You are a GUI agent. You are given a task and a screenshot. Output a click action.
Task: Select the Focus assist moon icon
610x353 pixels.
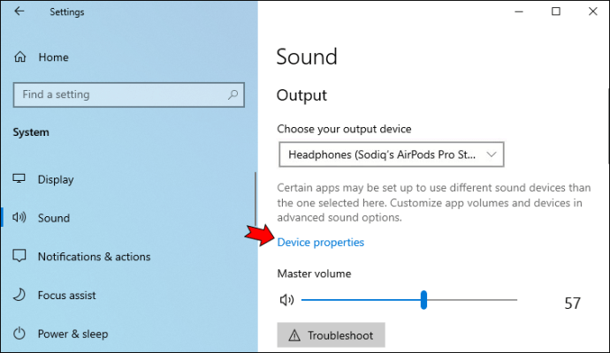(x=19, y=295)
